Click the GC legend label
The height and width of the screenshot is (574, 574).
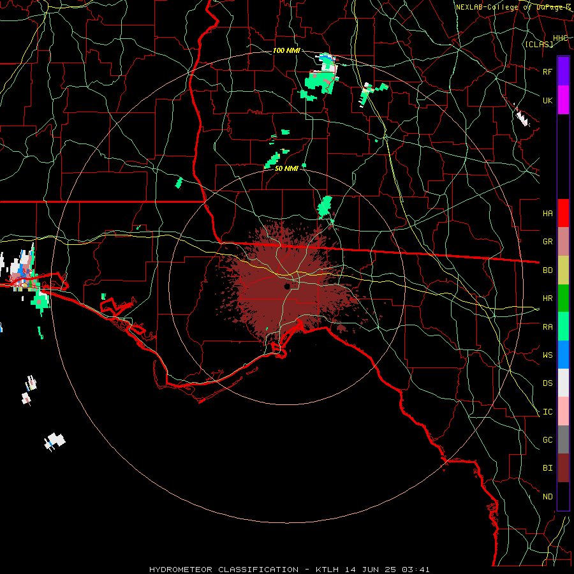(547, 439)
